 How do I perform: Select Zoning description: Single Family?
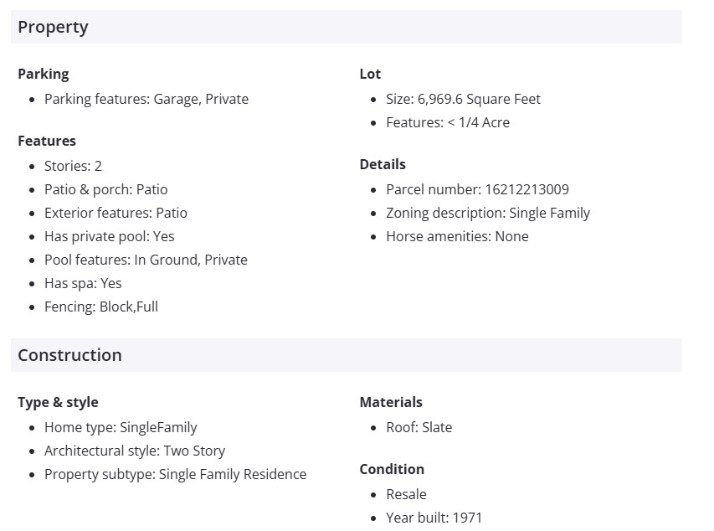pos(488,213)
